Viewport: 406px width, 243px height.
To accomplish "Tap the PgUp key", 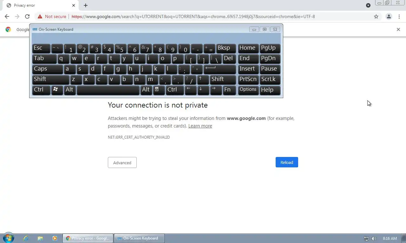I will [x=270, y=48].
